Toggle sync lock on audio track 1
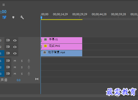The width and height of the screenshot is (138, 100). [8, 61]
